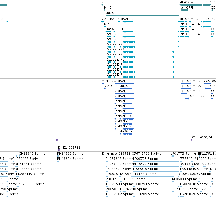Image resolution: width=216 pixels, height=198 pixels.
Task: Open the LD09018.5prime EST label
Action: (146, 169)
